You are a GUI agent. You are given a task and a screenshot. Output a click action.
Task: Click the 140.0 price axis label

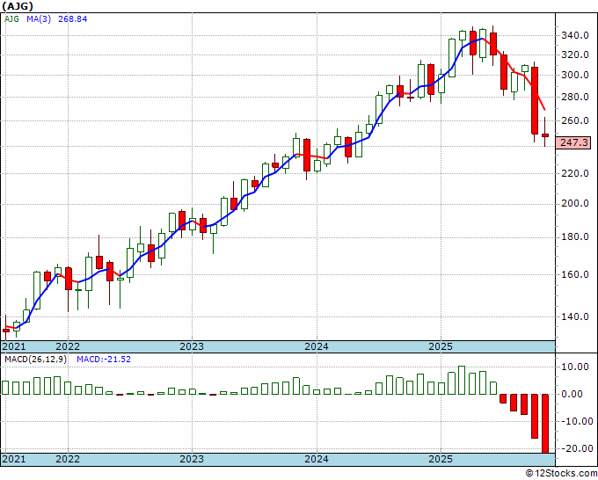coord(575,316)
